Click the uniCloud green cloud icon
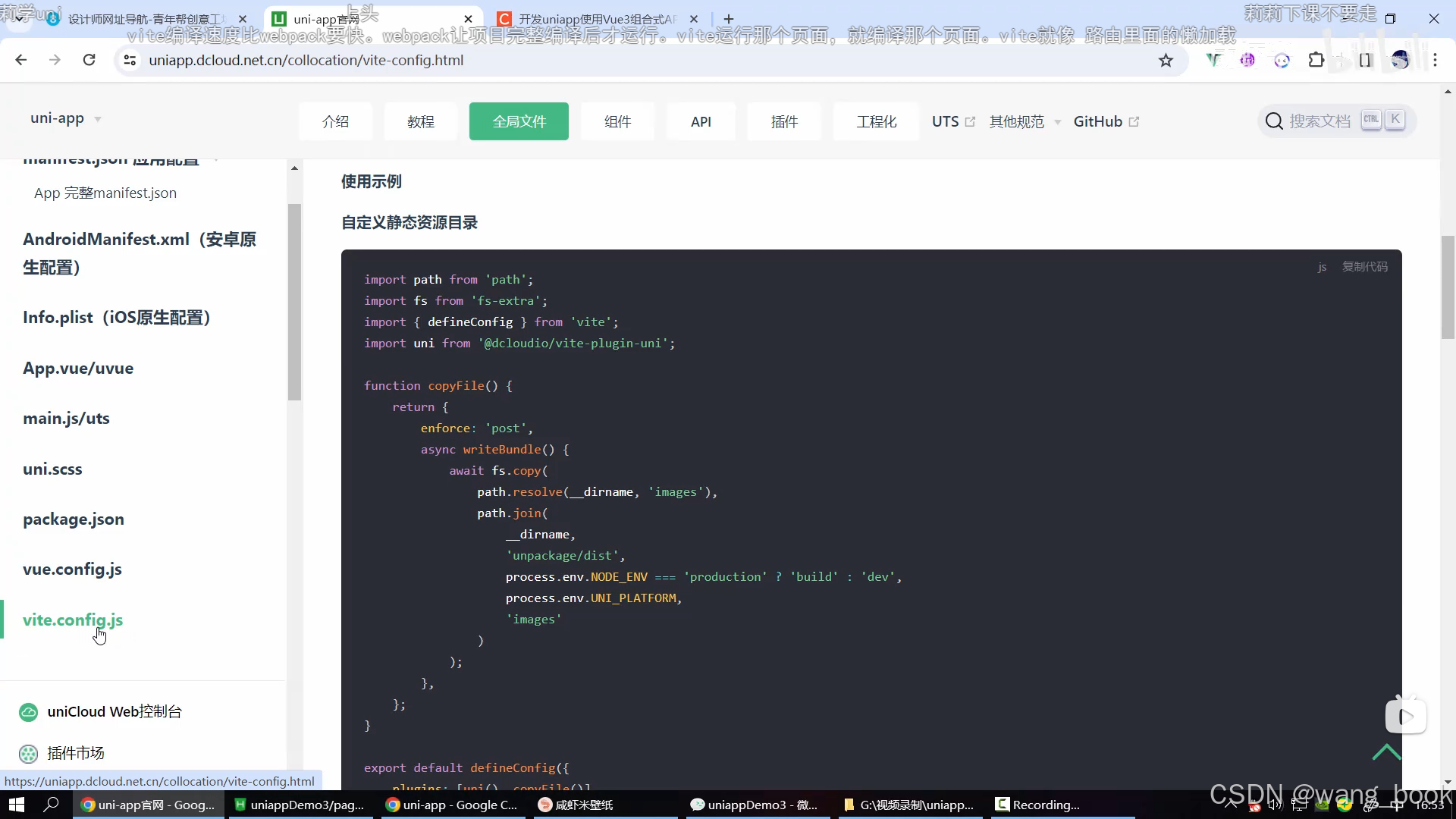Viewport: 1456px width, 819px height. click(x=28, y=712)
